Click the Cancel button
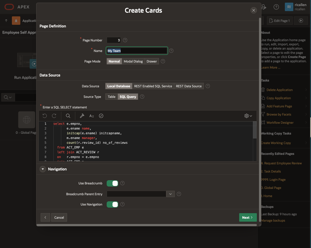 pos(59,217)
